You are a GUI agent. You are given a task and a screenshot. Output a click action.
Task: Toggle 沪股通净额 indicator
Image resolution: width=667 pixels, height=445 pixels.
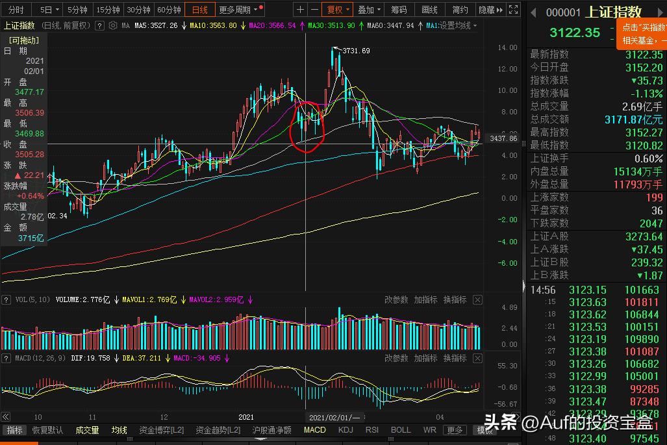click(x=272, y=430)
